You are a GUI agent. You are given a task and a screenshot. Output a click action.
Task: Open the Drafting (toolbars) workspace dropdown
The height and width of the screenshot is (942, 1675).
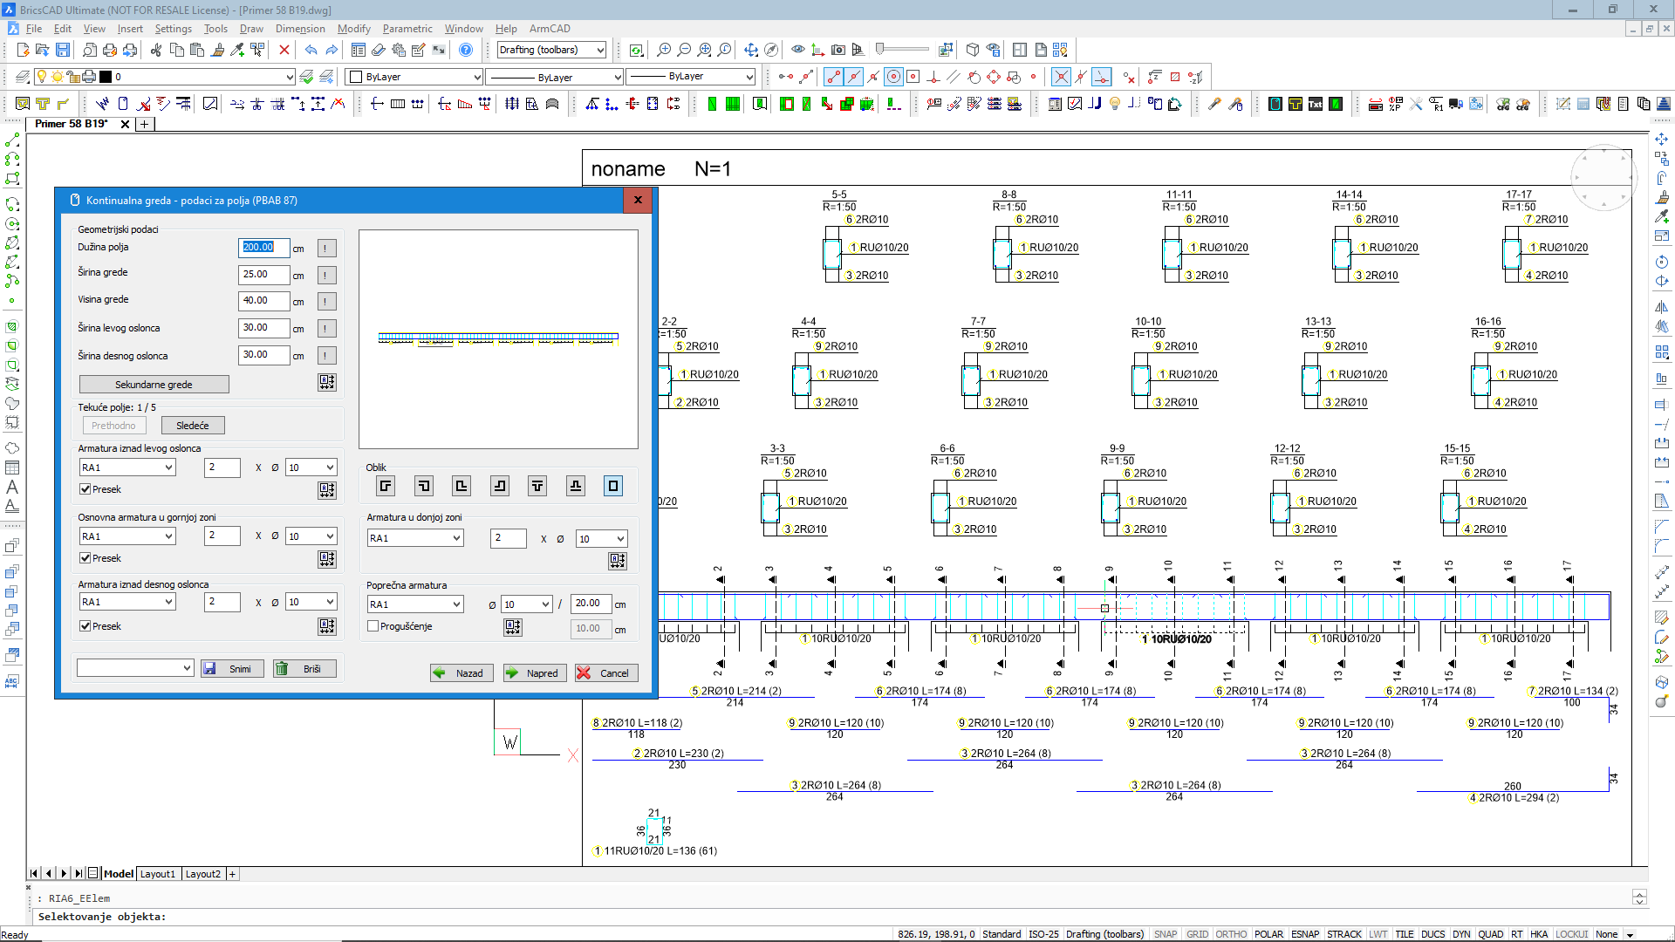coord(551,50)
